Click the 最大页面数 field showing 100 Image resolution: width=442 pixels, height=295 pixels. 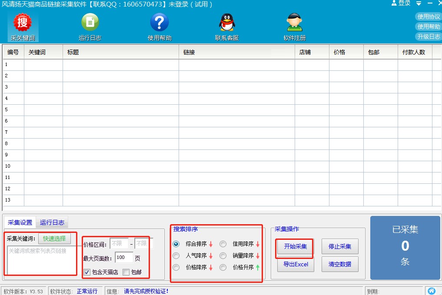[x=124, y=258]
